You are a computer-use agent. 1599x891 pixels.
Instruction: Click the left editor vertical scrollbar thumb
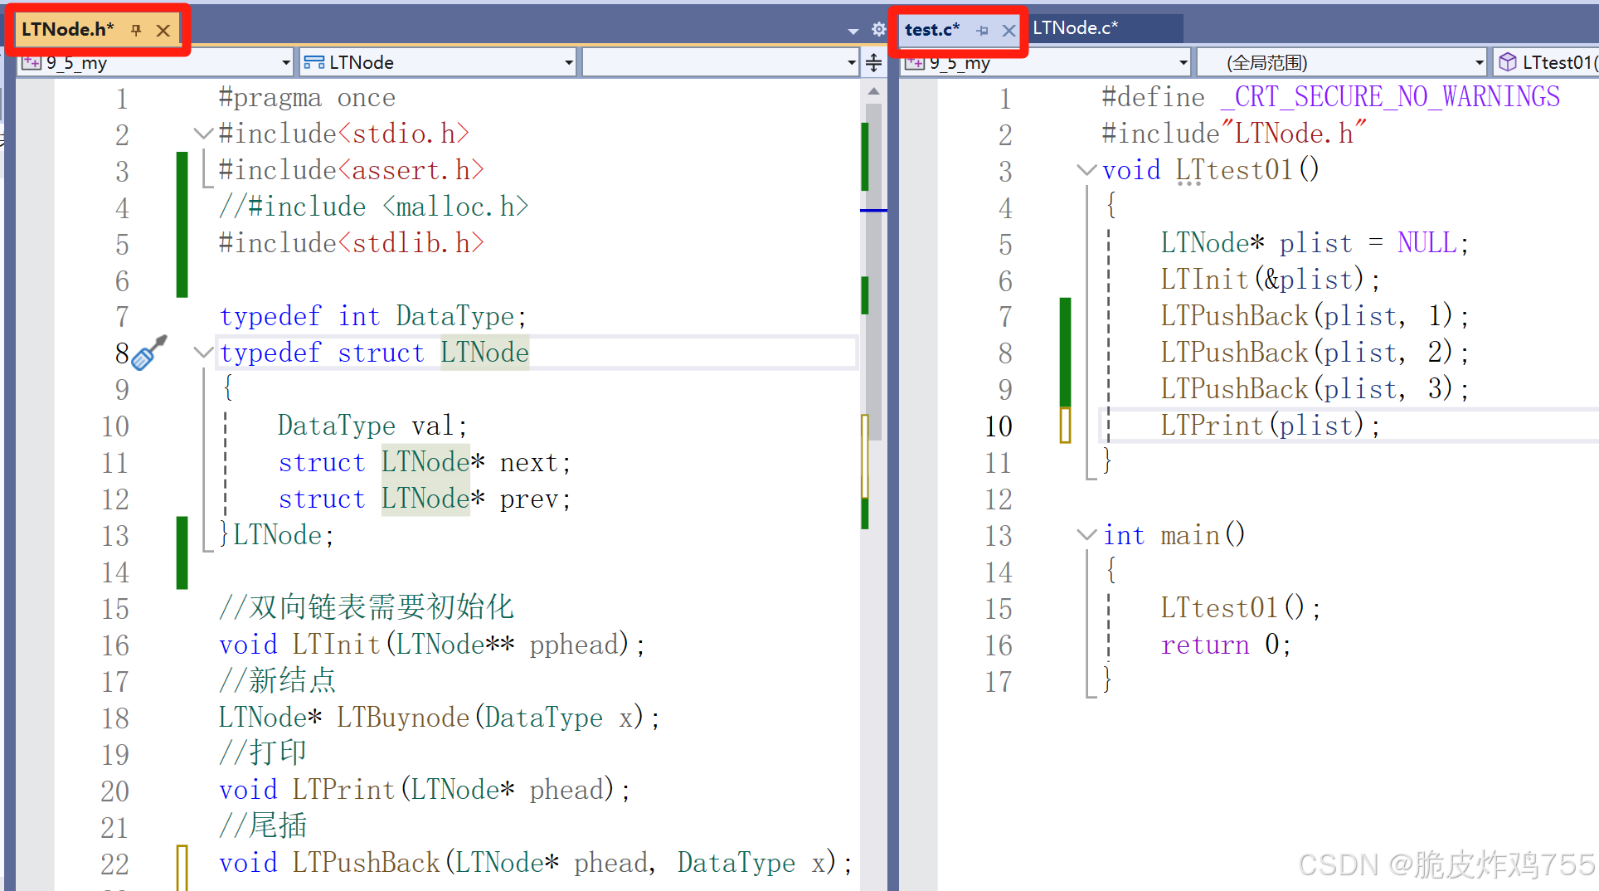click(x=873, y=271)
